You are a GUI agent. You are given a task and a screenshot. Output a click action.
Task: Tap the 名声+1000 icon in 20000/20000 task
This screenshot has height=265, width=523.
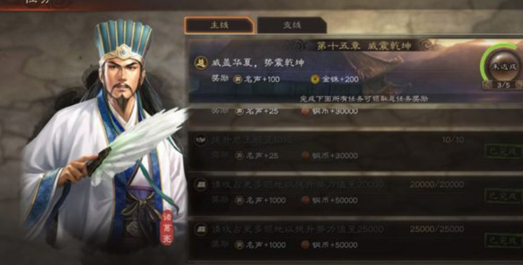[239, 200]
